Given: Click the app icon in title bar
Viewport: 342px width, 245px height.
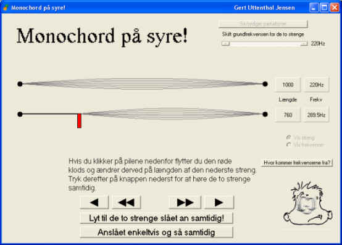Looking at the screenshot, I should 6,8.
